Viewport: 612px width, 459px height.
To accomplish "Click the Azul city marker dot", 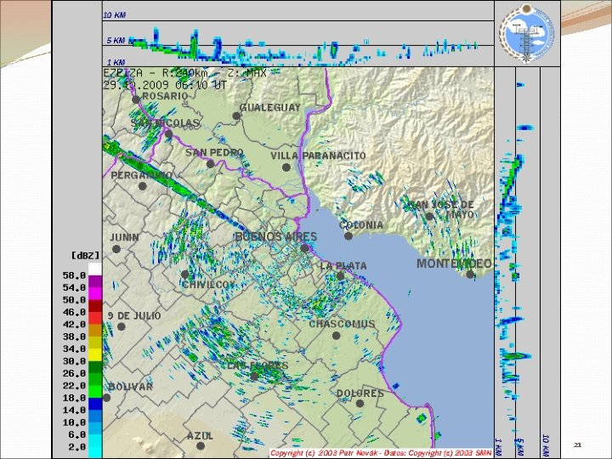I will click(201, 445).
